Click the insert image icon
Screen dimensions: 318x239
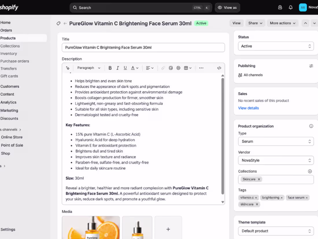point(171,68)
